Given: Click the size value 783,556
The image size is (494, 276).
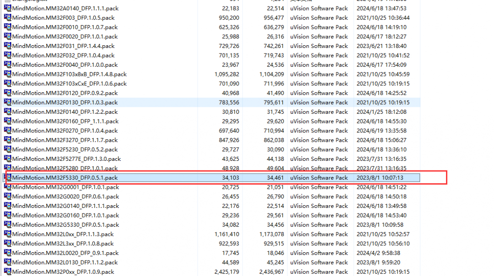Looking at the screenshot, I should 229,103.
